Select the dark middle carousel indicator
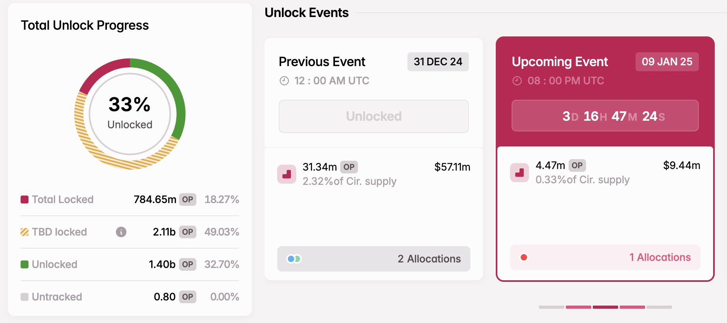The width and height of the screenshot is (727, 323). pos(605,307)
